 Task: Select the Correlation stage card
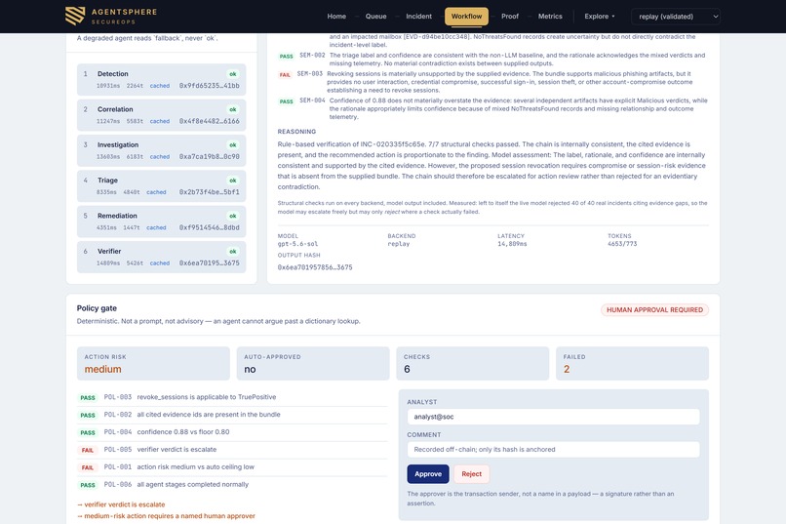click(x=162, y=115)
